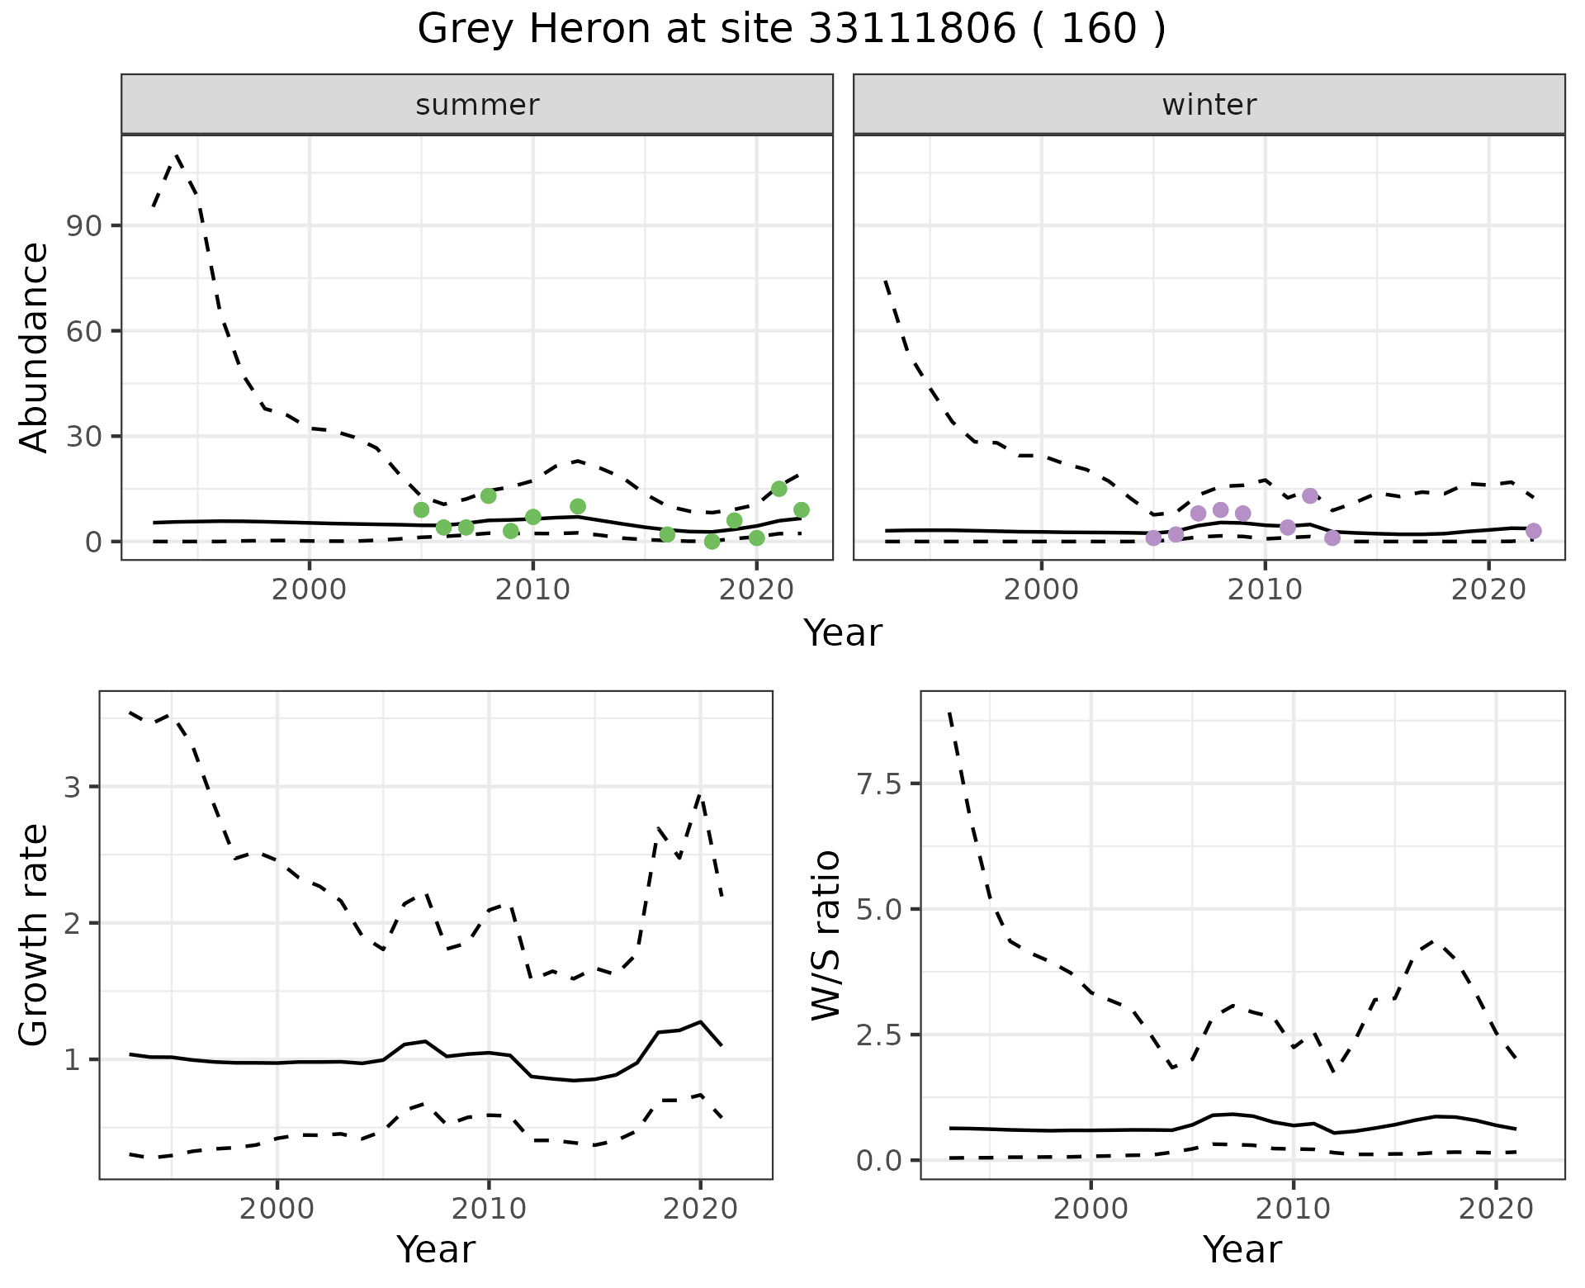This screenshot has height=1288, width=1585.
Task: Select the highest purple winter data point
Action: coord(1310,496)
